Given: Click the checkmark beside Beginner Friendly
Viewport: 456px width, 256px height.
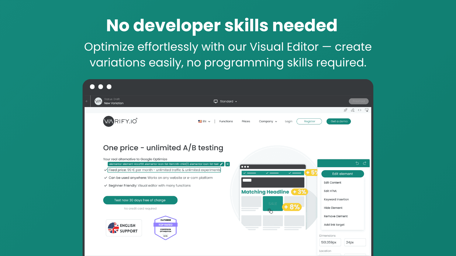Looking at the screenshot, I should (x=106, y=185).
